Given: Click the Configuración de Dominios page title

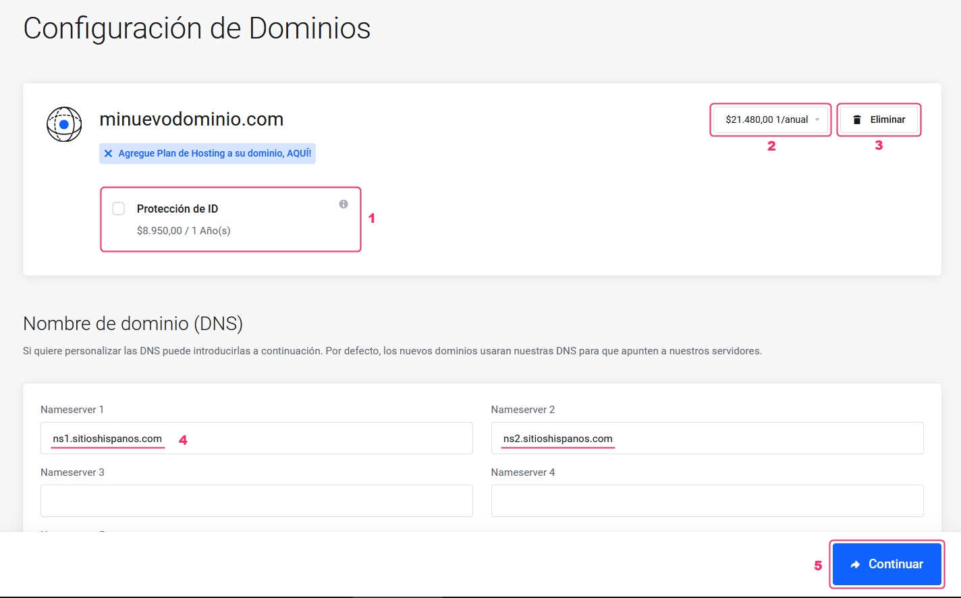Looking at the screenshot, I should 197,29.
